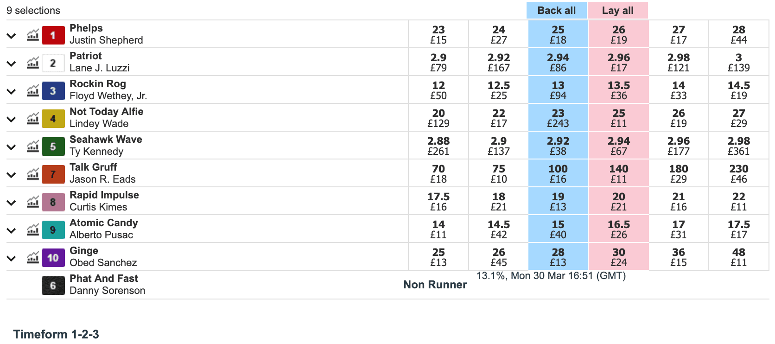The image size is (775, 344).
Task: Click Rapid Impulse's pink number 8 saddlecloth
Action: tap(53, 202)
